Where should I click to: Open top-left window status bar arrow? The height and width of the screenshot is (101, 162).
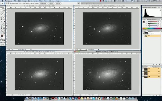coord(31,49)
